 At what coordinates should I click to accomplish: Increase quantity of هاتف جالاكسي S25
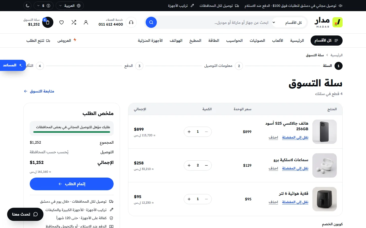click(x=189, y=132)
